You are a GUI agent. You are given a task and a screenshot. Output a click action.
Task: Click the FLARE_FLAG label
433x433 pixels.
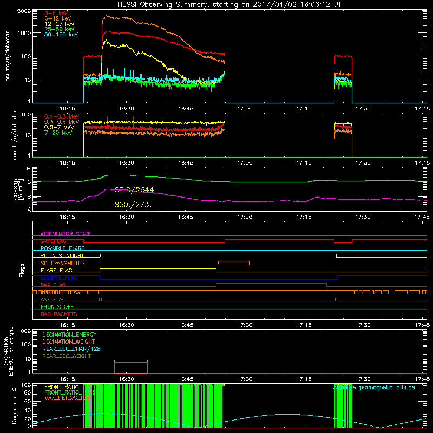56,270
